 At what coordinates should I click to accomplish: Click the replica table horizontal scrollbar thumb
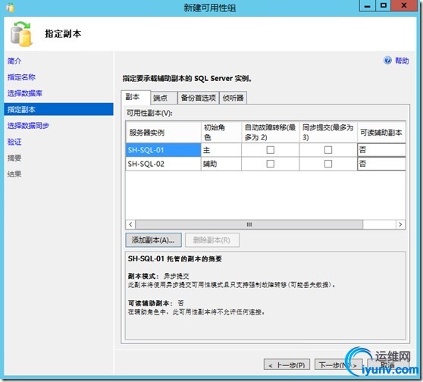pos(249,224)
